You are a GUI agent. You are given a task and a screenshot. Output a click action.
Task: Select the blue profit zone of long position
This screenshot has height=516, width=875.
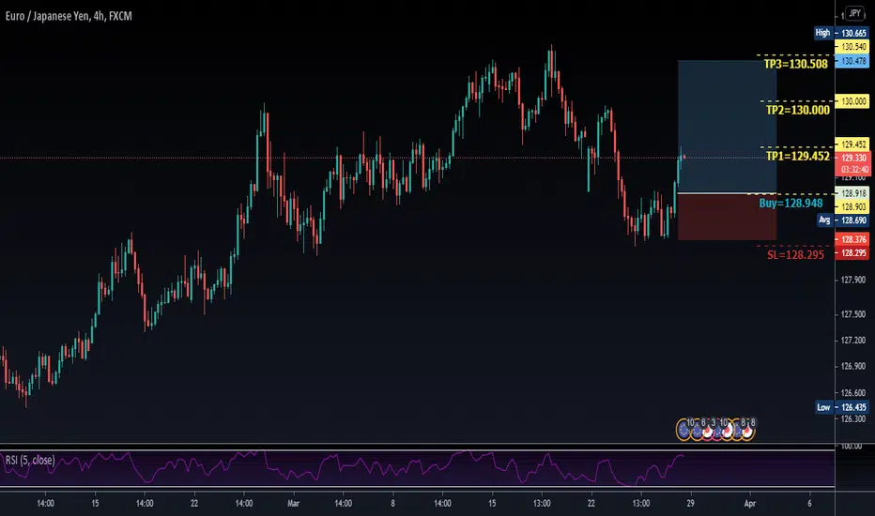pyautogui.click(x=727, y=127)
